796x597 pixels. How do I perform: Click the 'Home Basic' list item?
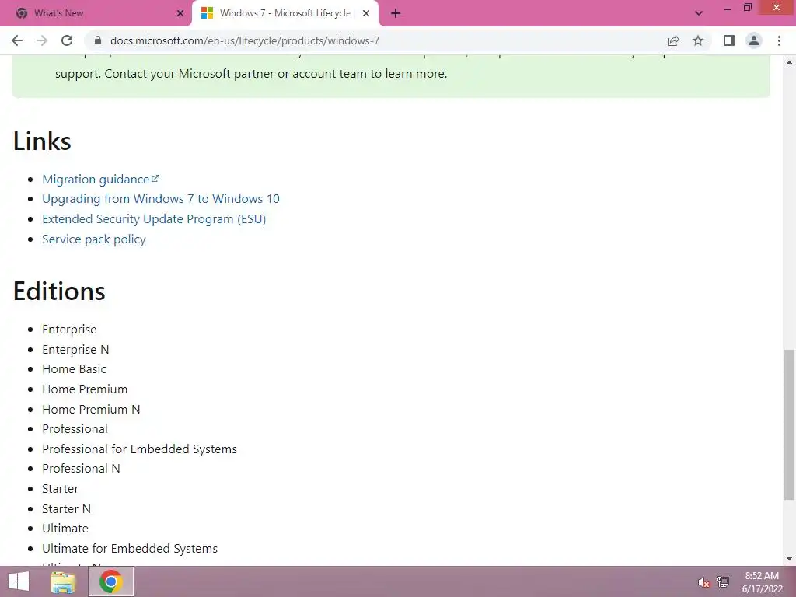pos(74,369)
